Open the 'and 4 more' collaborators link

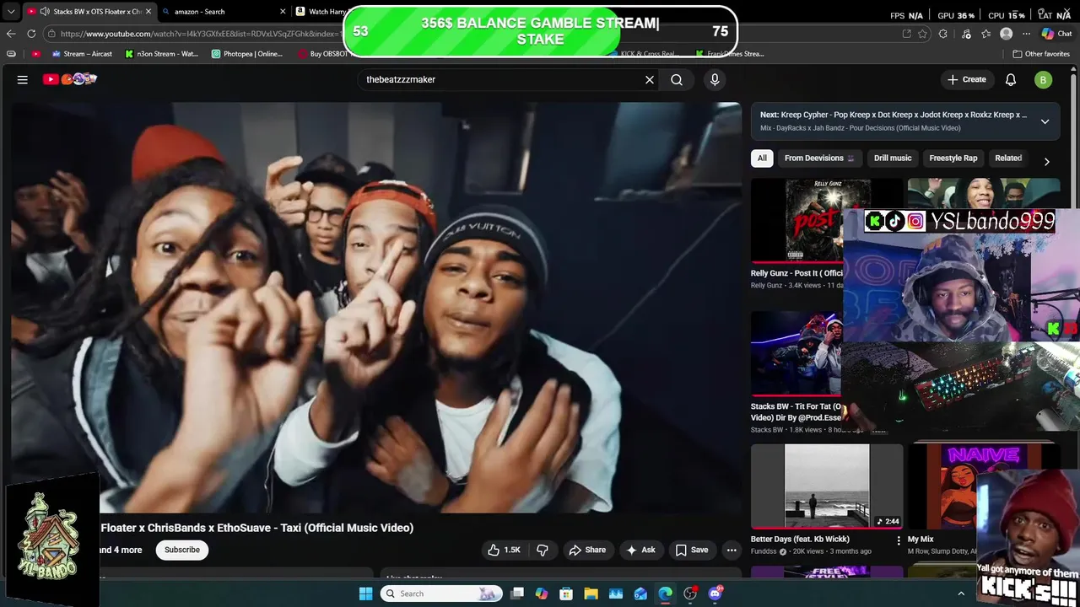[x=121, y=550]
